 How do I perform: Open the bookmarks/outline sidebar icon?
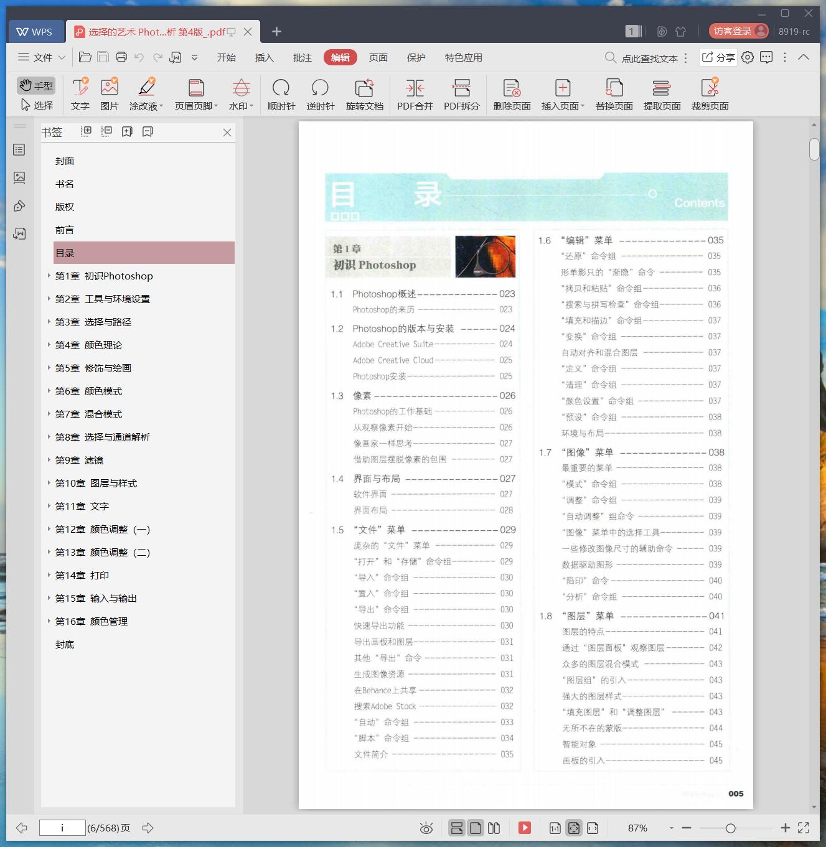[20, 150]
